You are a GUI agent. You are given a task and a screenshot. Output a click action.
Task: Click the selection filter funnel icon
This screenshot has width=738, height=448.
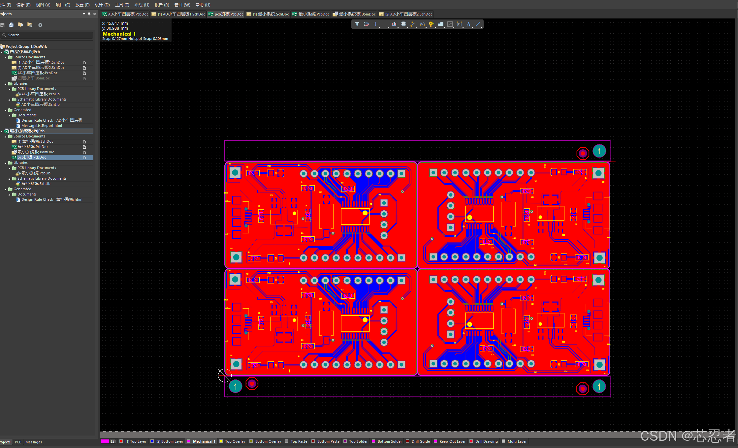click(x=357, y=24)
